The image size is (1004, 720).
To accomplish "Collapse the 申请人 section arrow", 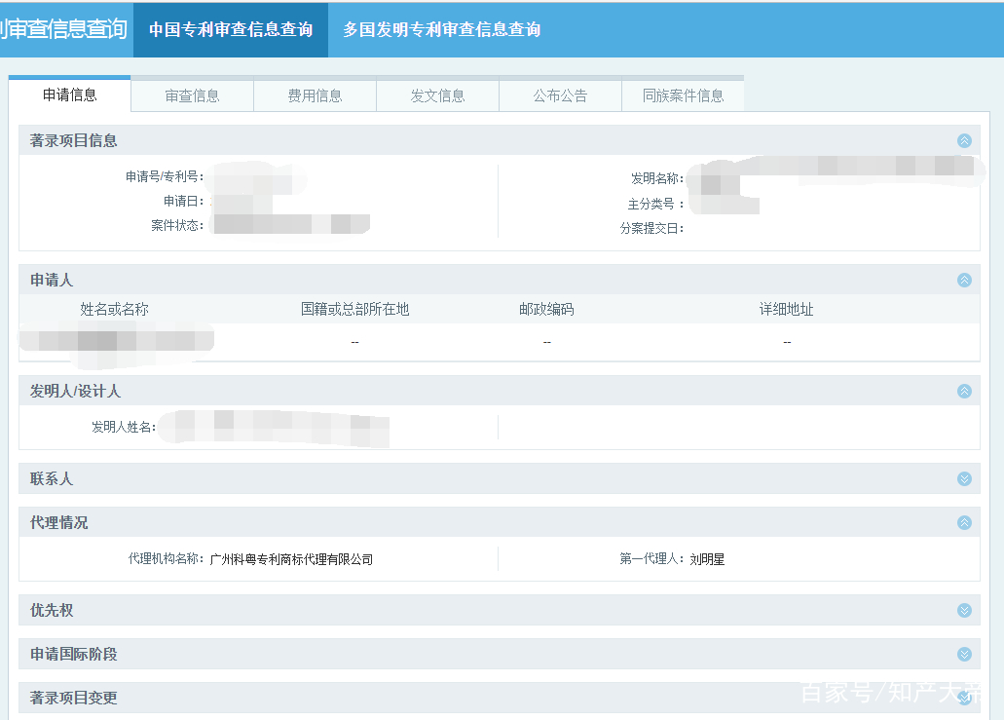I will (964, 280).
